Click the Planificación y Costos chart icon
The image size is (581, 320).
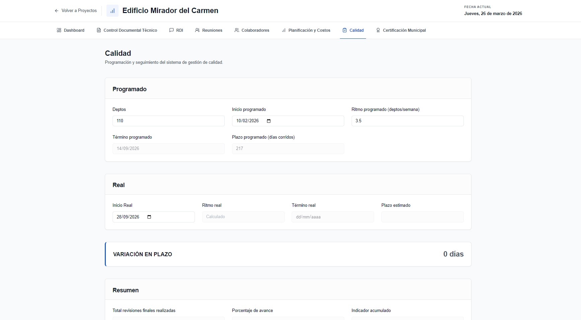[x=284, y=30]
